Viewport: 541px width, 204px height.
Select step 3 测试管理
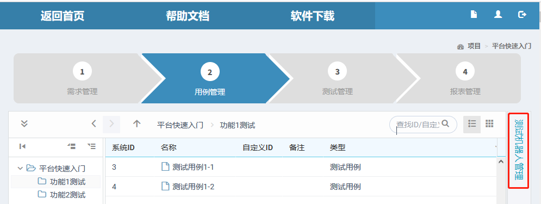pos(338,78)
